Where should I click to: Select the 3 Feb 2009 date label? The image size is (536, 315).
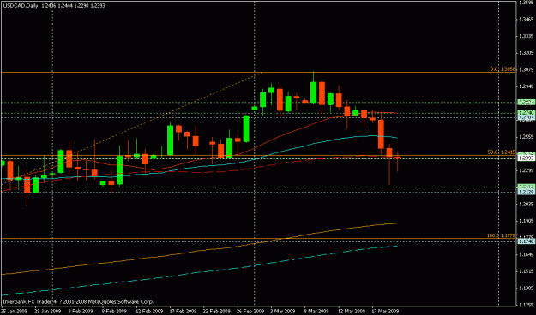point(81,311)
